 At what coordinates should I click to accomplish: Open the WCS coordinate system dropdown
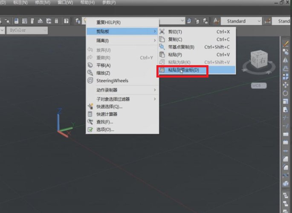coord(259,86)
